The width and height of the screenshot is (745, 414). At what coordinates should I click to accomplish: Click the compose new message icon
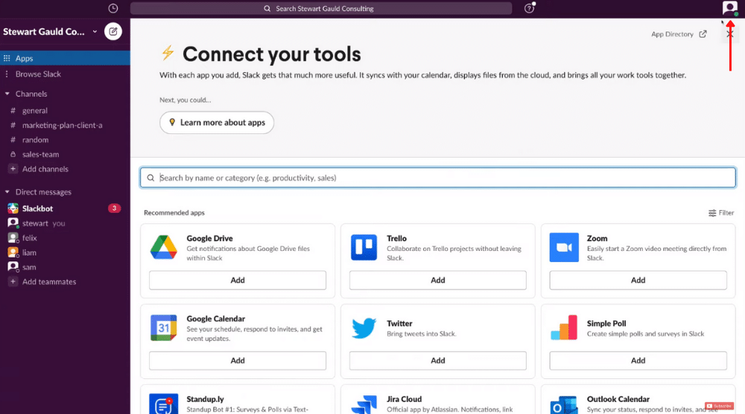click(113, 31)
